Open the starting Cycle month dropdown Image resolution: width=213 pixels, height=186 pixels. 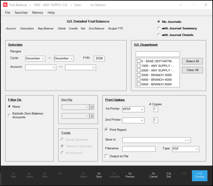click(35, 58)
